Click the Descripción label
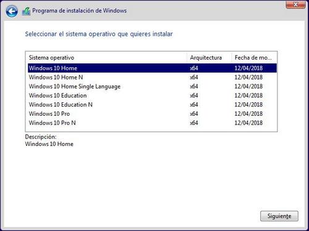The width and height of the screenshot is (309, 231). pyautogui.click(x=41, y=137)
